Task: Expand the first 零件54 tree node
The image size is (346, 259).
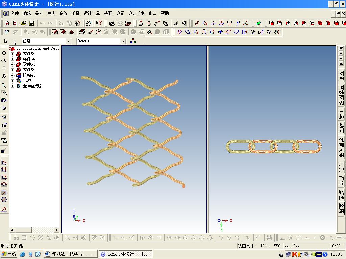Action: click(13, 54)
